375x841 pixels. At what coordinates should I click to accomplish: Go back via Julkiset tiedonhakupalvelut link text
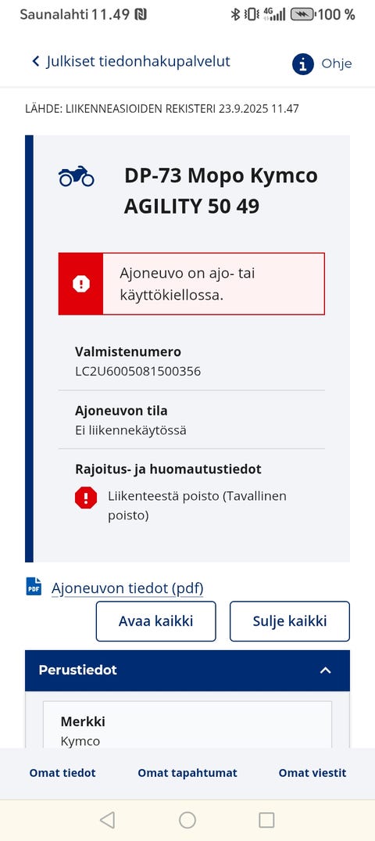click(x=138, y=62)
